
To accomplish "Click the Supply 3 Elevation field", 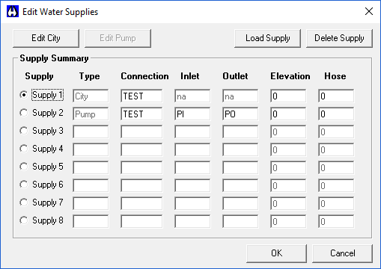I will click(x=288, y=132).
